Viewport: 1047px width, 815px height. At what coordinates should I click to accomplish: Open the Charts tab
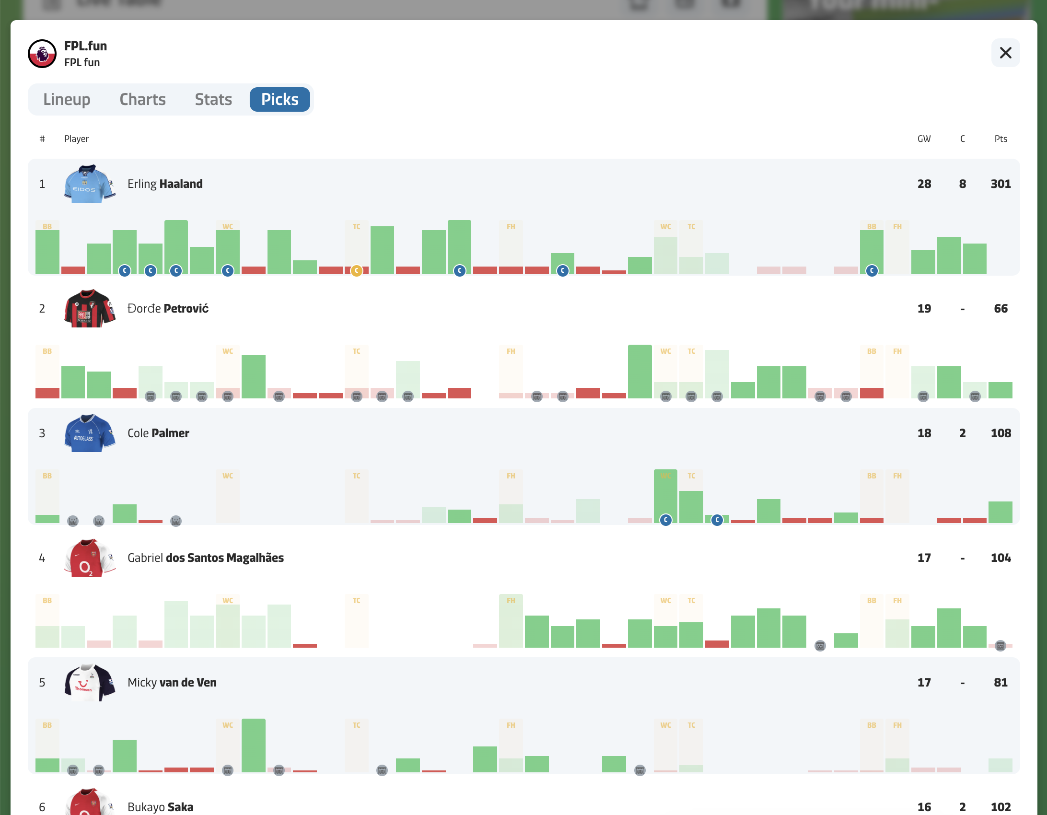click(142, 100)
